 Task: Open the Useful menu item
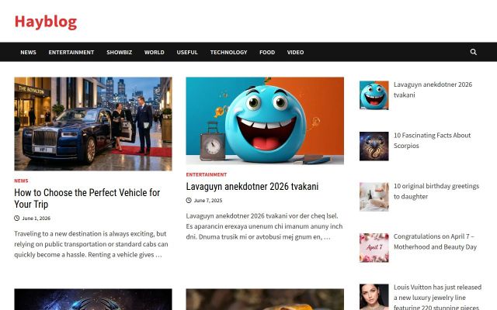coord(187,52)
